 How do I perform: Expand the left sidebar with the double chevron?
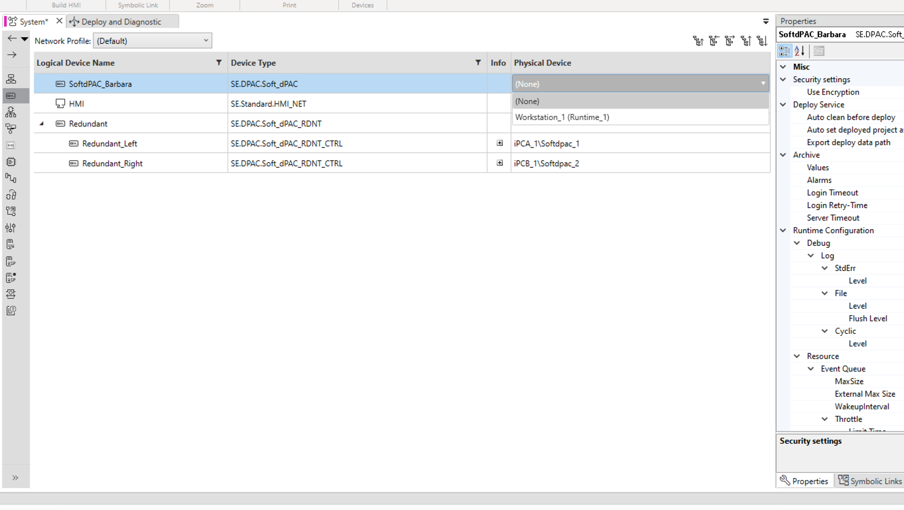[x=15, y=478]
